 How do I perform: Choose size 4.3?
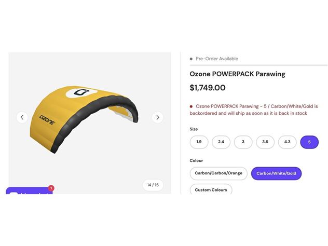287,142
